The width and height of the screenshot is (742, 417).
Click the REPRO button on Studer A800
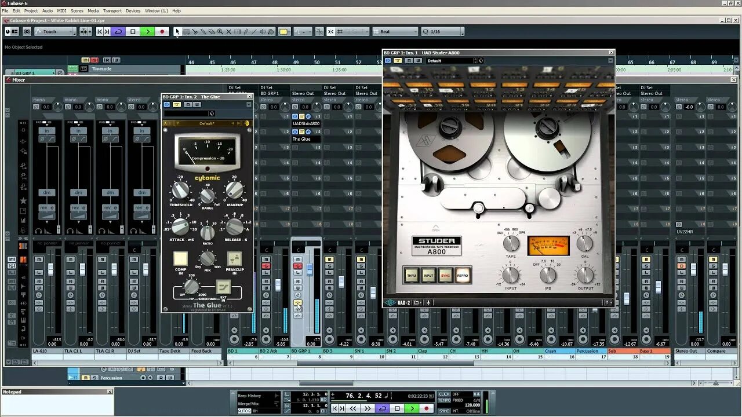[462, 275]
